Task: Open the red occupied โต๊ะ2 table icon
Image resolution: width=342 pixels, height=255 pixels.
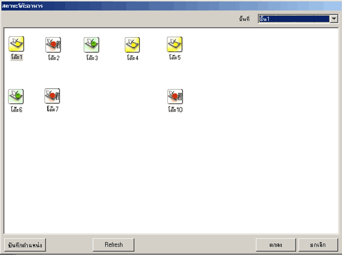Action: point(53,45)
